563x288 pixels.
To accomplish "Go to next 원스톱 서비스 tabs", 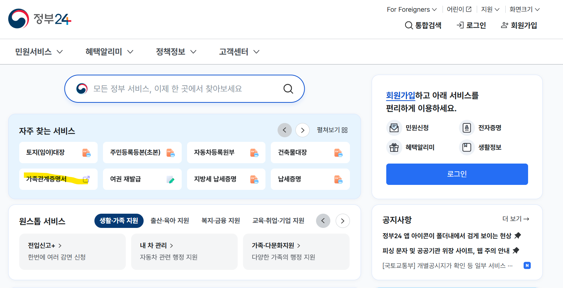I will click(x=342, y=221).
